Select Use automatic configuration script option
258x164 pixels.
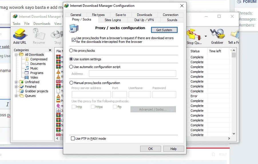71,67
